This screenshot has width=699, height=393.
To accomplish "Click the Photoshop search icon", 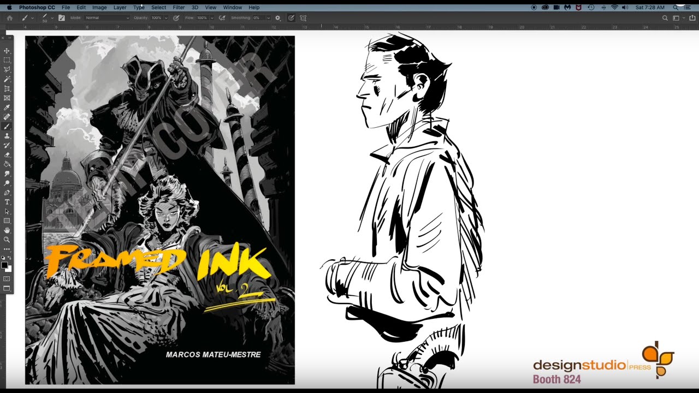I will [x=665, y=18].
